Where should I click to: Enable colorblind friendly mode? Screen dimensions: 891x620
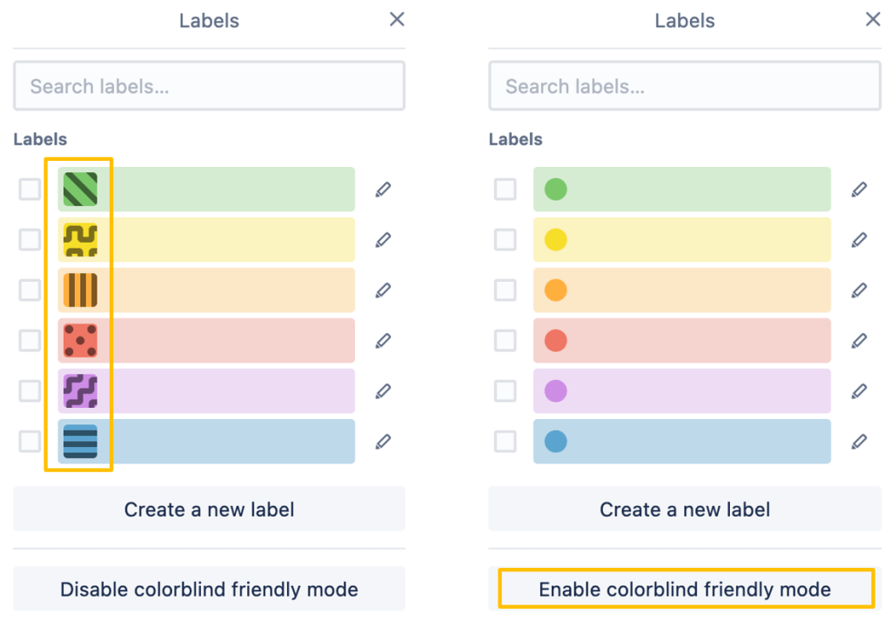(x=685, y=589)
